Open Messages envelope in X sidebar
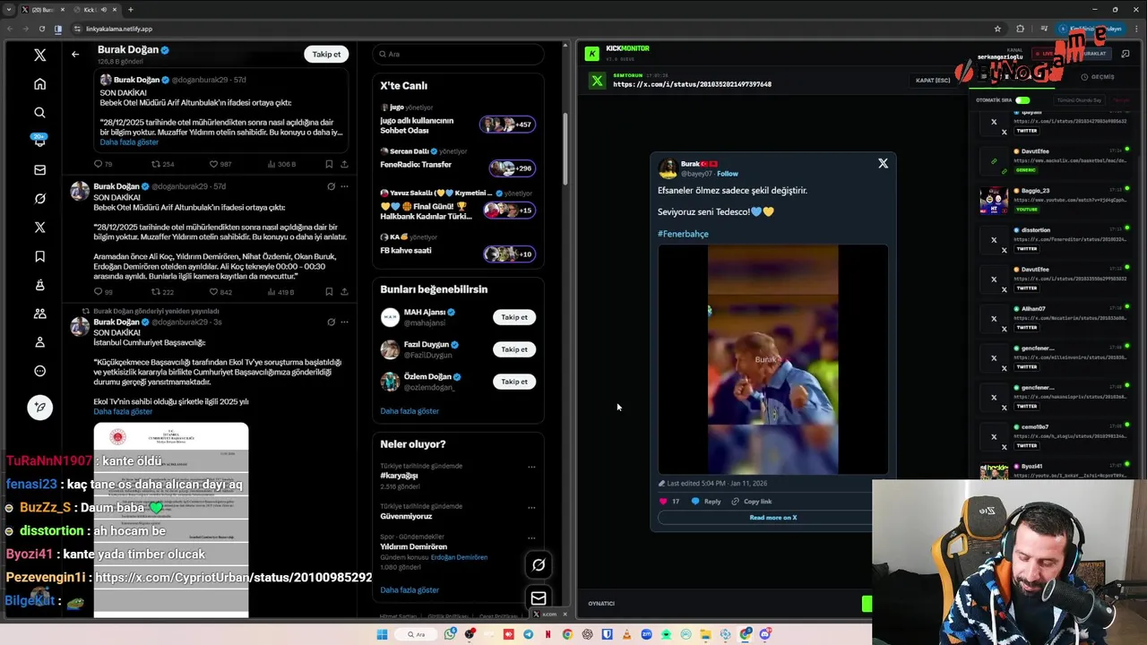The height and width of the screenshot is (645, 1147). [39, 170]
